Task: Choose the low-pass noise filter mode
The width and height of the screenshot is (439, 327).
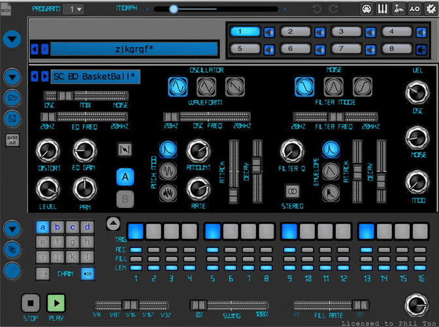Action: (304, 87)
